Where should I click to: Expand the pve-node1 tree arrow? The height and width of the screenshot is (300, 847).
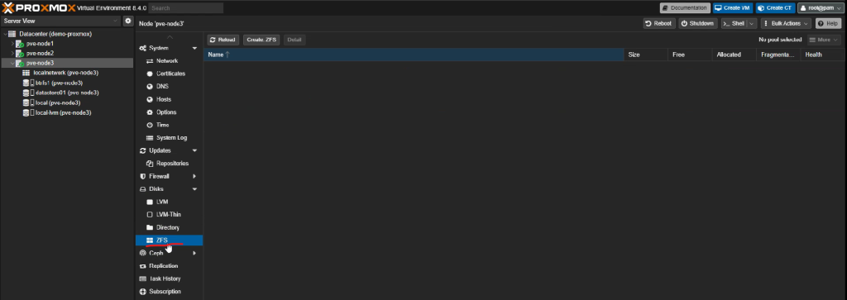12,43
